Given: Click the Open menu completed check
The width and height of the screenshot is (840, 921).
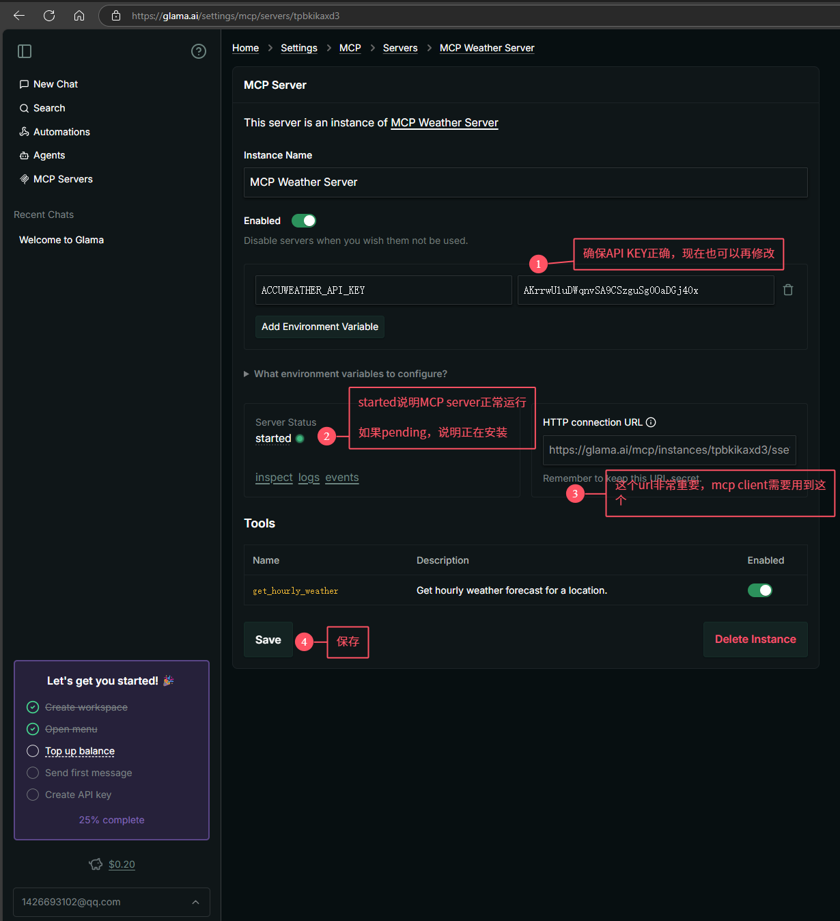Looking at the screenshot, I should (33, 729).
